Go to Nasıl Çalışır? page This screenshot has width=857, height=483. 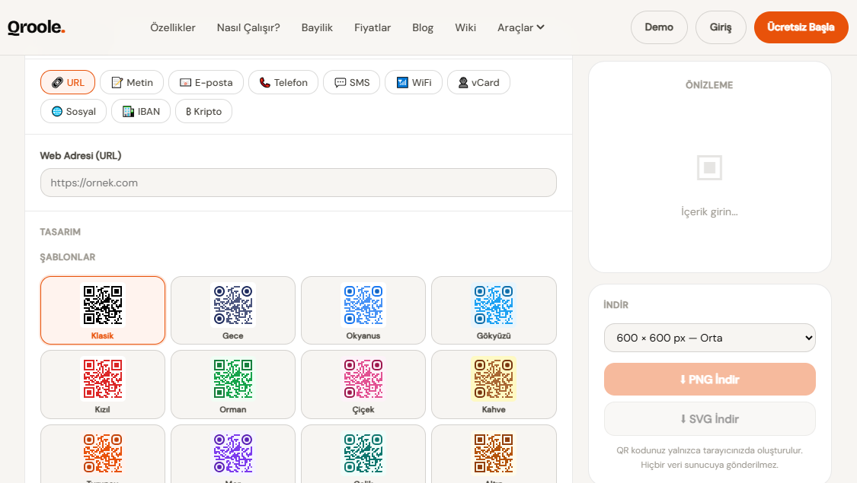[x=248, y=27]
